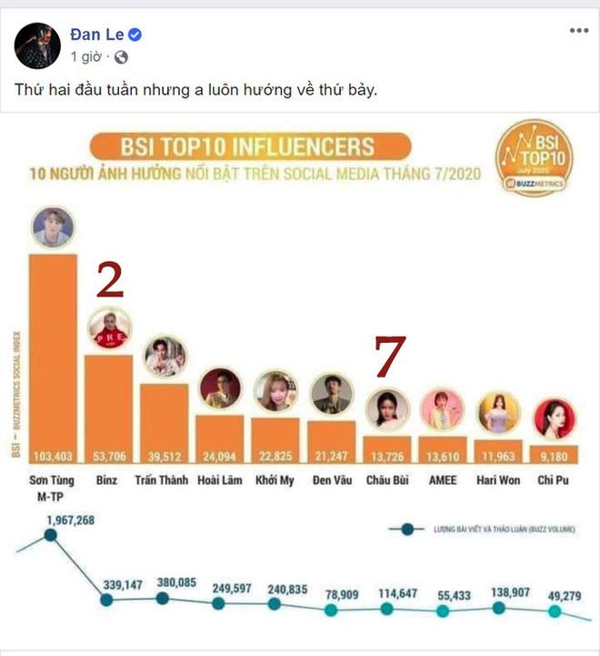The width and height of the screenshot is (600, 656).
Task: Select the AMEE avatar circle
Action: (x=443, y=411)
